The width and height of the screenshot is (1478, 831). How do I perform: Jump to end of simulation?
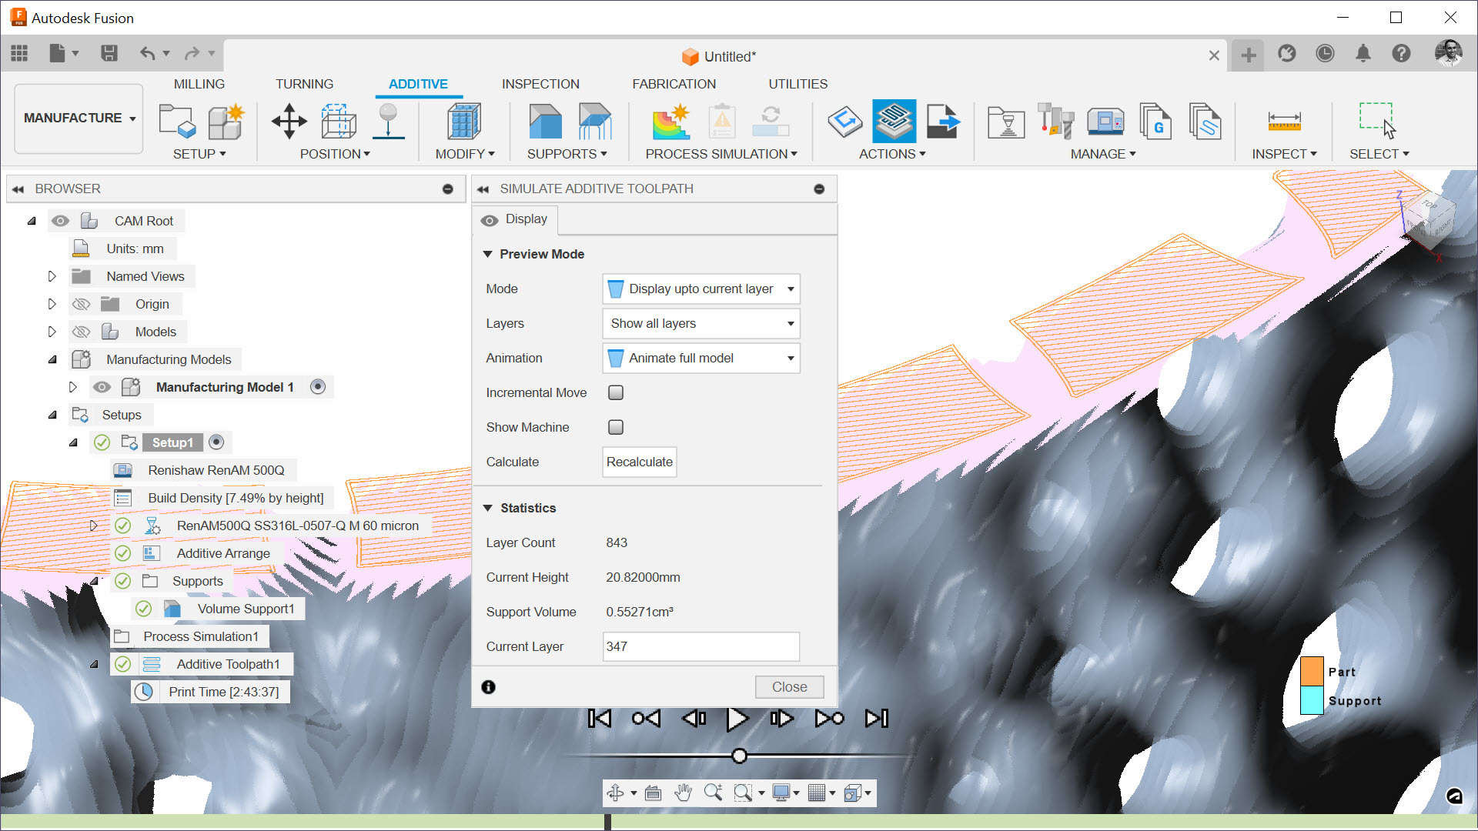pos(876,719)
